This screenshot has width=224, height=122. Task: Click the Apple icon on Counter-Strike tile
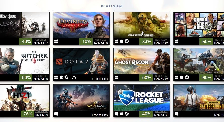(121, 42)
